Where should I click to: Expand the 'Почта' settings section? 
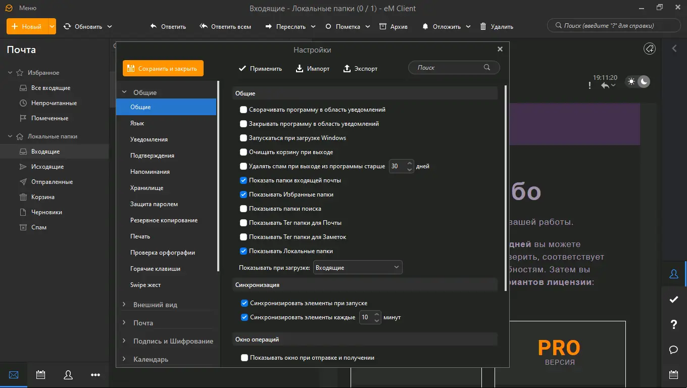(x=124, y=323)
